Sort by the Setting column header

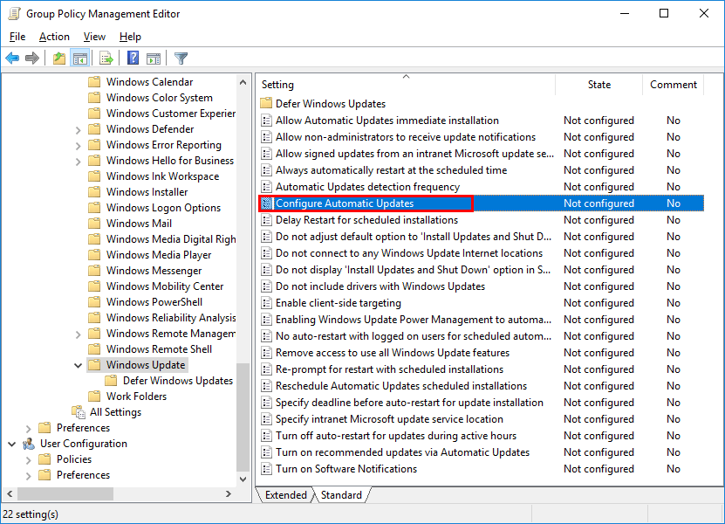(x=405, y=85)
